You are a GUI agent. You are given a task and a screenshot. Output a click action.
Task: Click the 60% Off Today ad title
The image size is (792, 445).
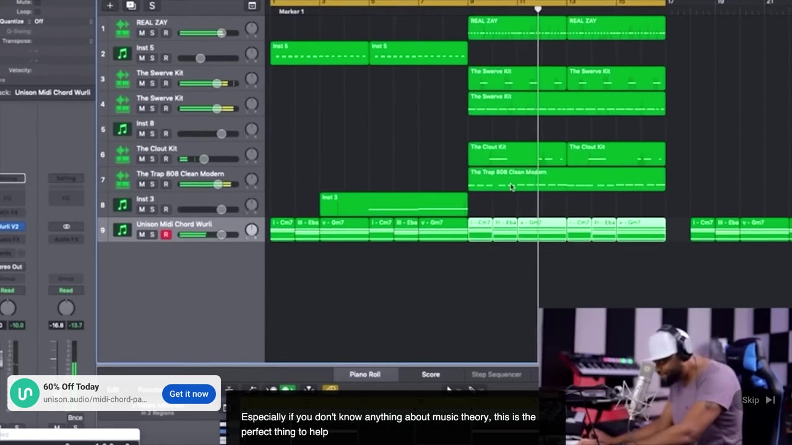point(71,387)
